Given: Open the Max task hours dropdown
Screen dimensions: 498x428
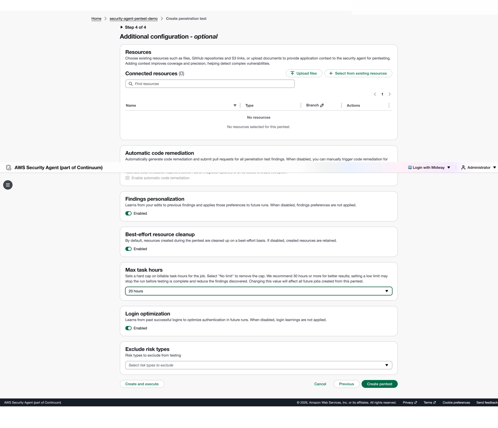Looking at the screenshot, I should (258, 291).
